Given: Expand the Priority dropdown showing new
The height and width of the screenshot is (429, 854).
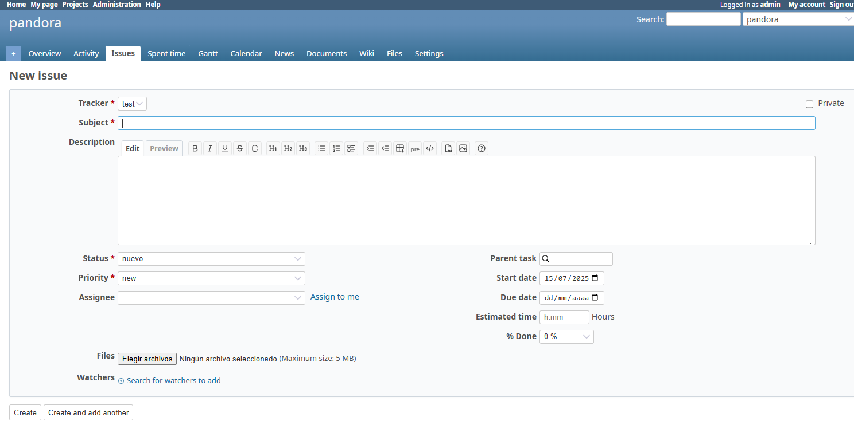Looking at the screenshot, I should pyautogui.click(x=211, y=278).
